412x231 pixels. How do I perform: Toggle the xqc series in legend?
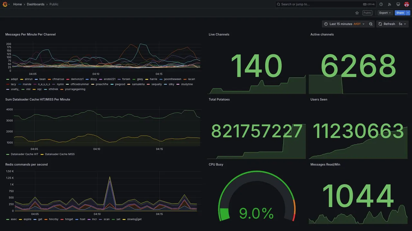(37, 89)
